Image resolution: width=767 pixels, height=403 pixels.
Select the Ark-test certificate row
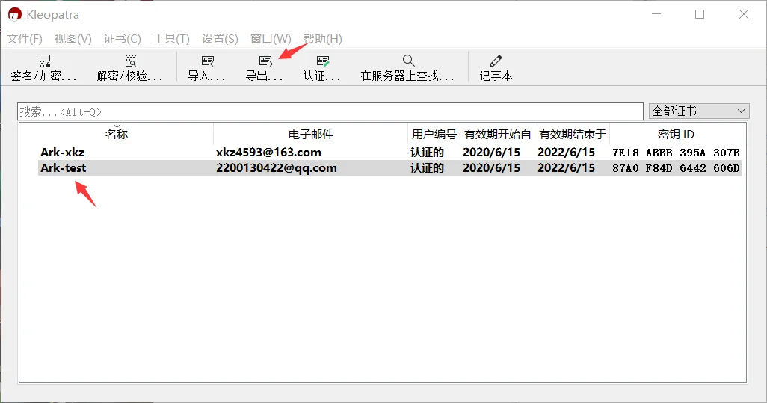[390, 168]
